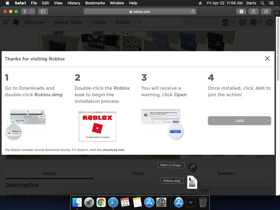This screenshot has width=280, height=210.
Task: Open the History menu
Action: coord(74,3)
